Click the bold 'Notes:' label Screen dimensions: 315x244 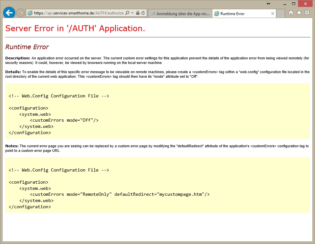click(x=12, y=146)
